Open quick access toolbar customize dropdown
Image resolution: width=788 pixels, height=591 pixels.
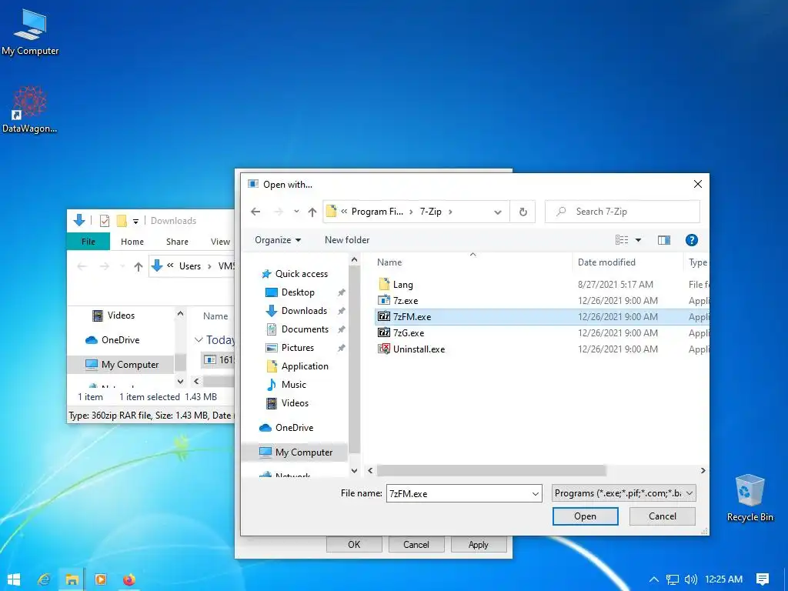coord(135,221)
